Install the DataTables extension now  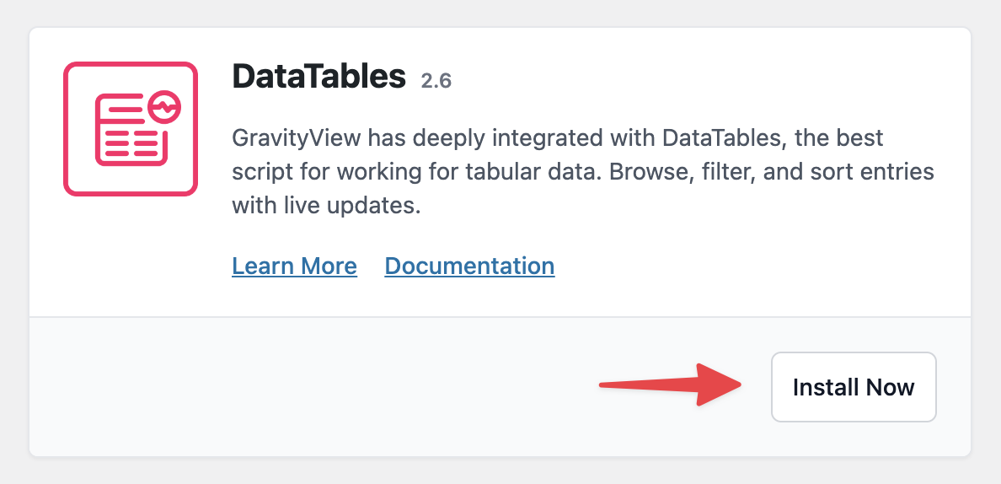[854, 387]
